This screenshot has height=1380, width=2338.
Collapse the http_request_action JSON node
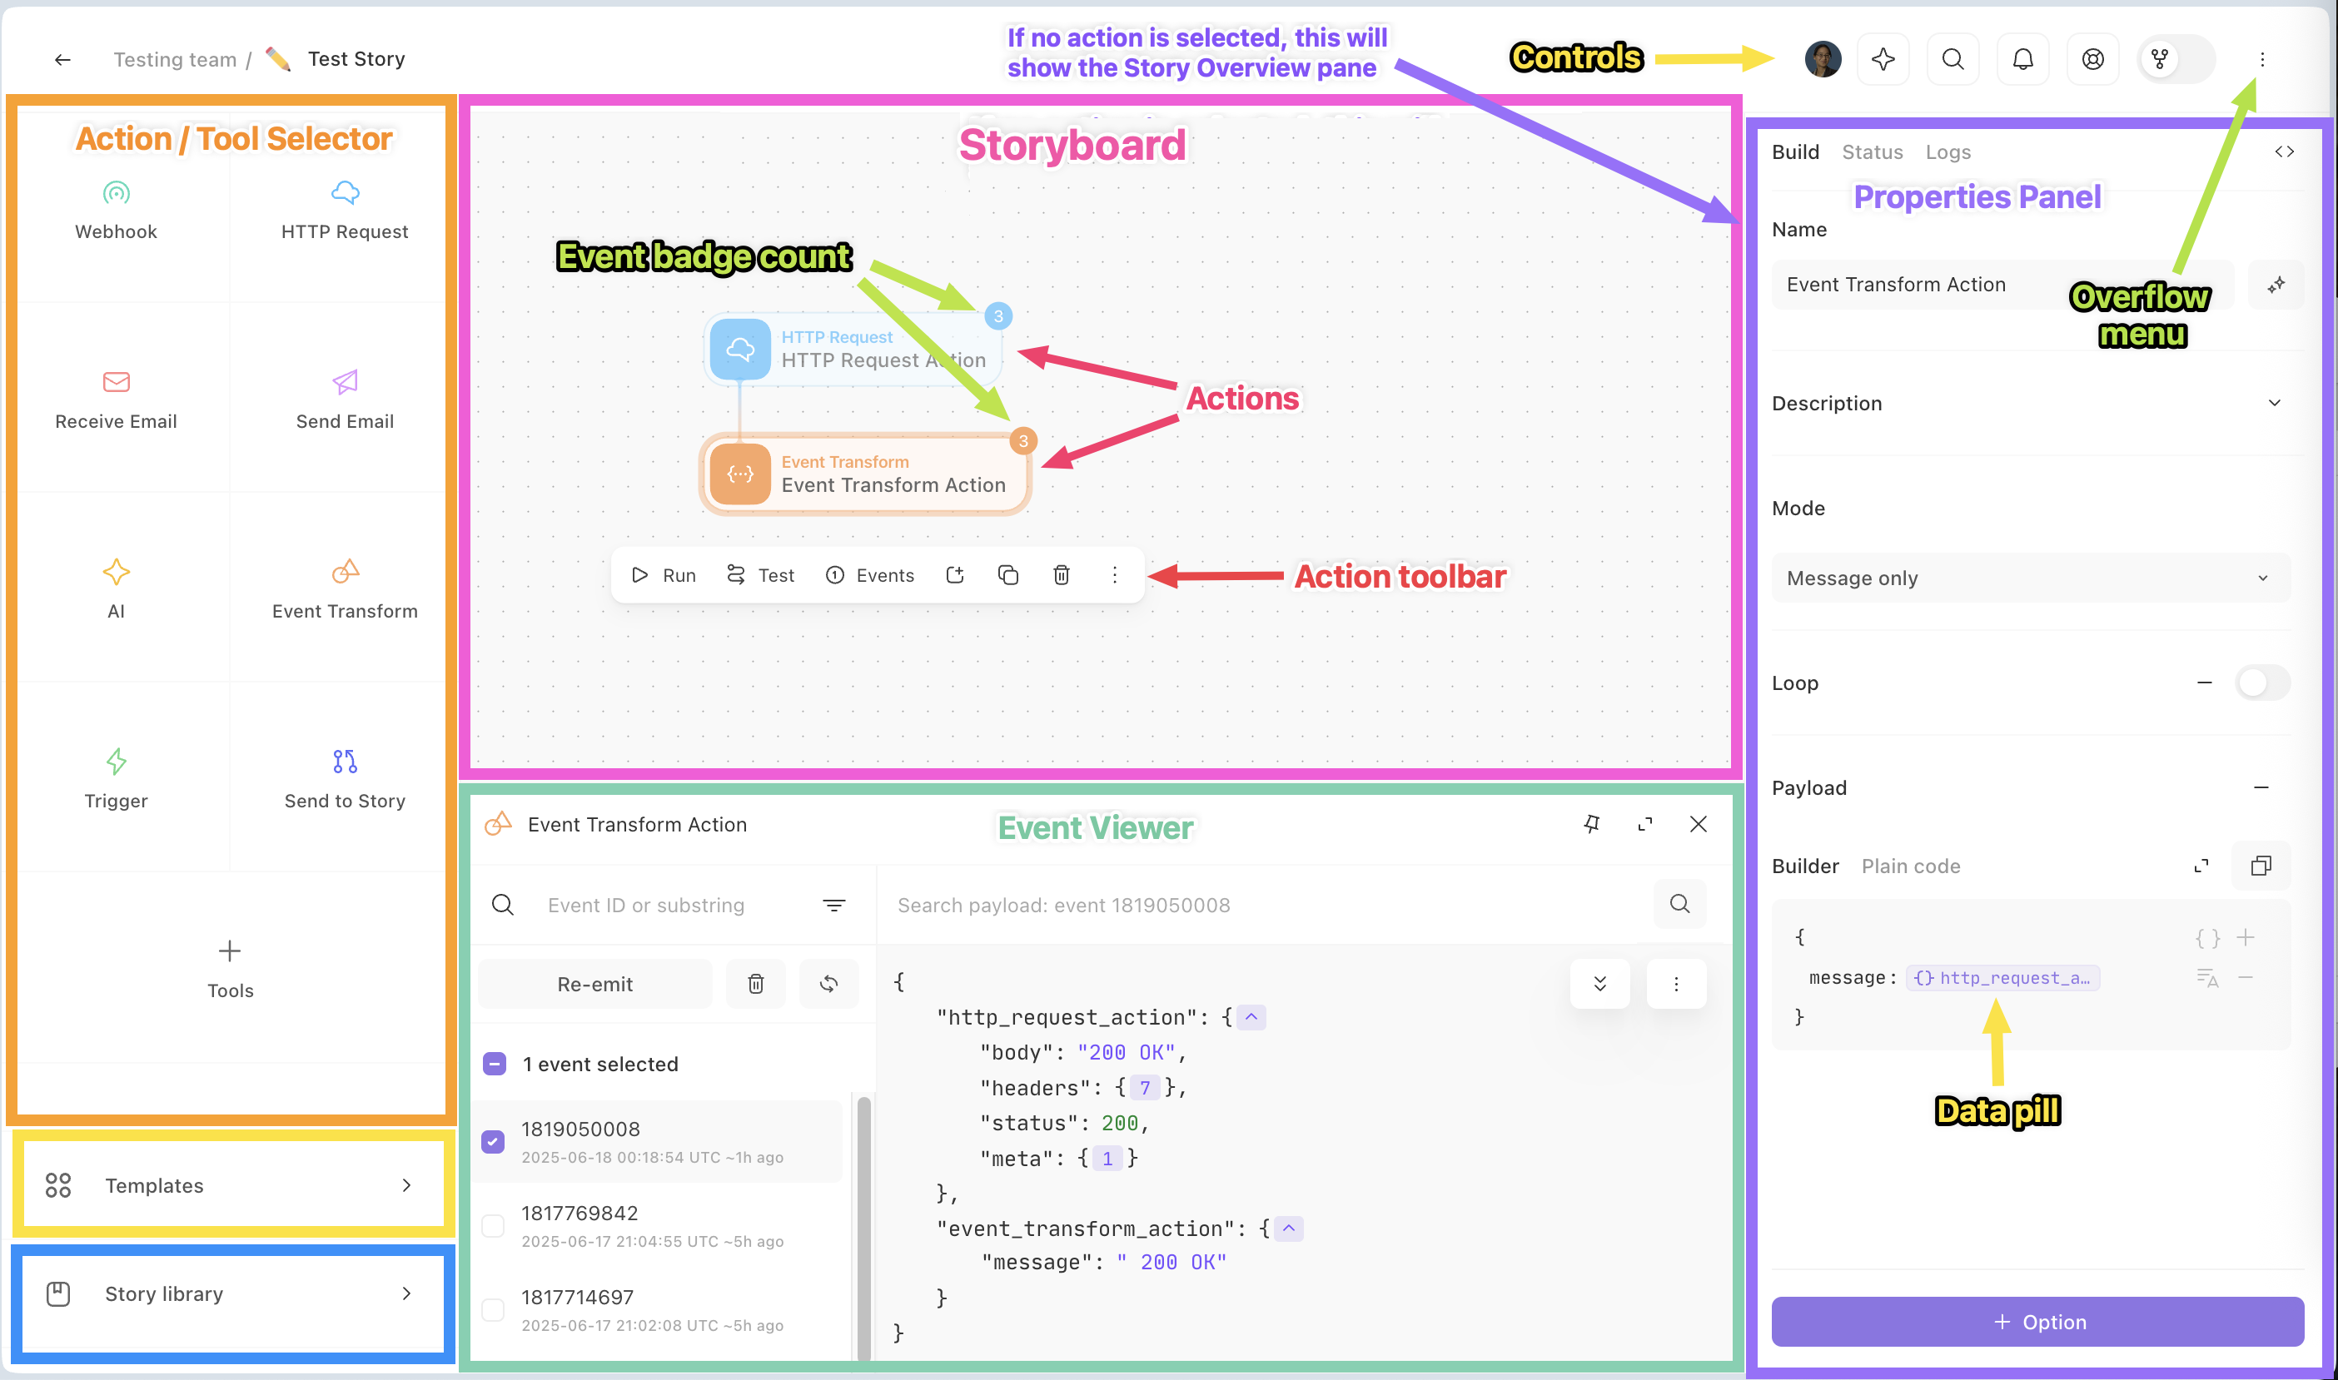tap(1251, 1016)
